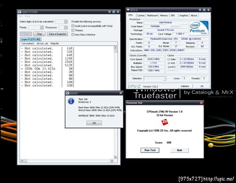This screenshot has width=236, height=183.
Task: Open the Help menu in Super PI
Action: (x=27, y=16)
